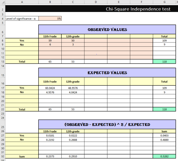Click observed No 12th grade cell 3

coord(73,45)
